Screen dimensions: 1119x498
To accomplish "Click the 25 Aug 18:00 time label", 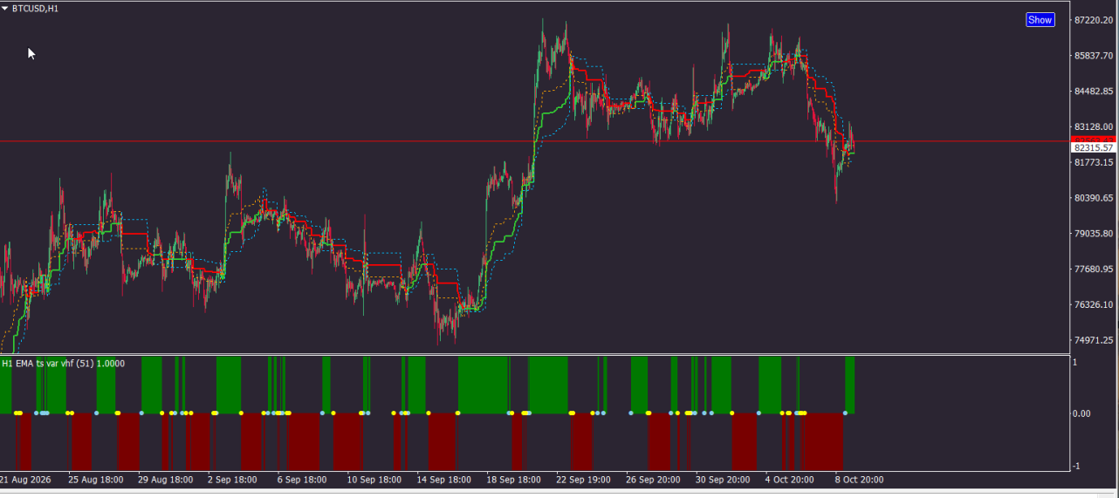I will tap(96, 479).
